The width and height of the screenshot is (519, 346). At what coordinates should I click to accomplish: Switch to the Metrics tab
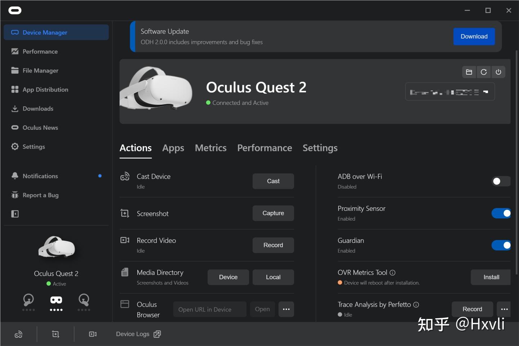[x=210, y=148]
